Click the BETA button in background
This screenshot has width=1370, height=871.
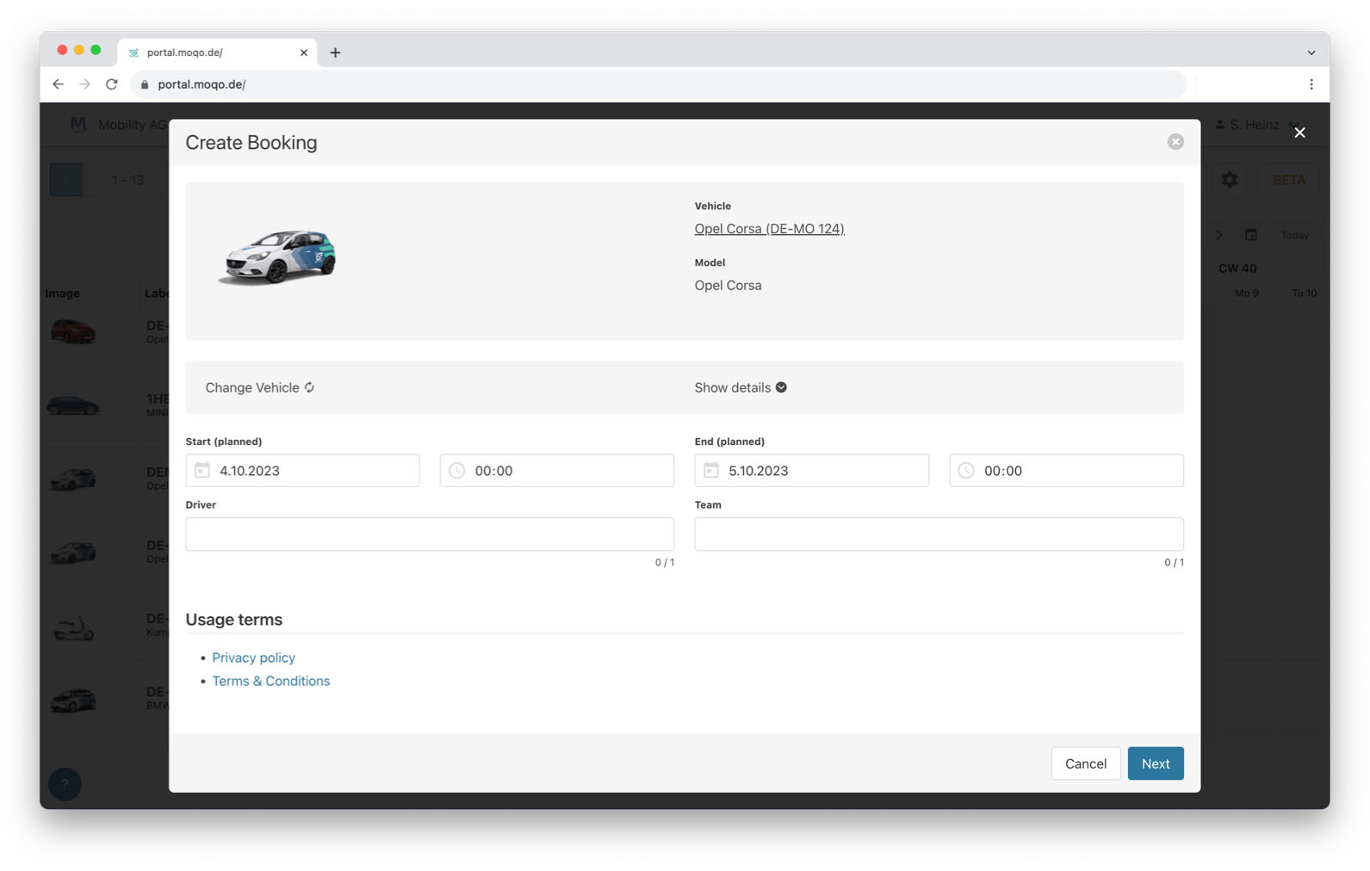coord(1288,180)
